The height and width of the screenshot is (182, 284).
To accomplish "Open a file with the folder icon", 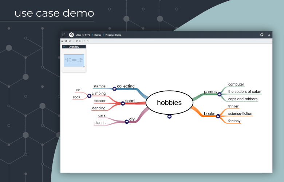I will pyautogui.click(x=62, y=41).
